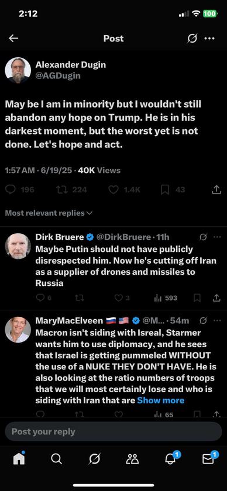Open more options on Dirk Bruere's reply

coord(217,237)
